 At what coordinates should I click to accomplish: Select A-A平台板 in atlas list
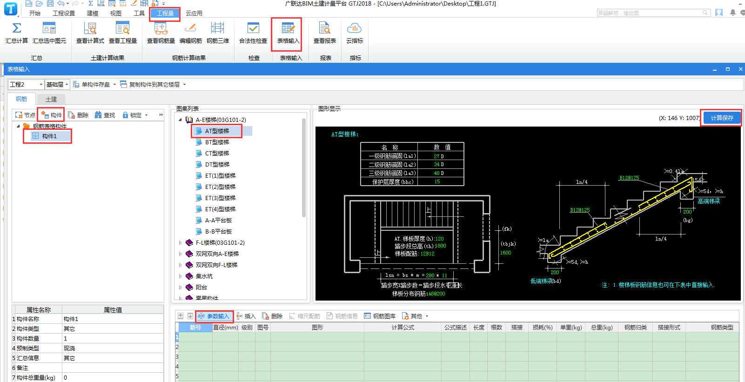click(x=219, y=220)
